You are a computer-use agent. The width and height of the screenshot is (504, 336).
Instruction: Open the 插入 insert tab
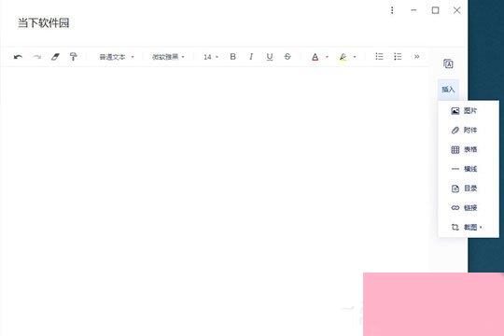coord(448,90)
